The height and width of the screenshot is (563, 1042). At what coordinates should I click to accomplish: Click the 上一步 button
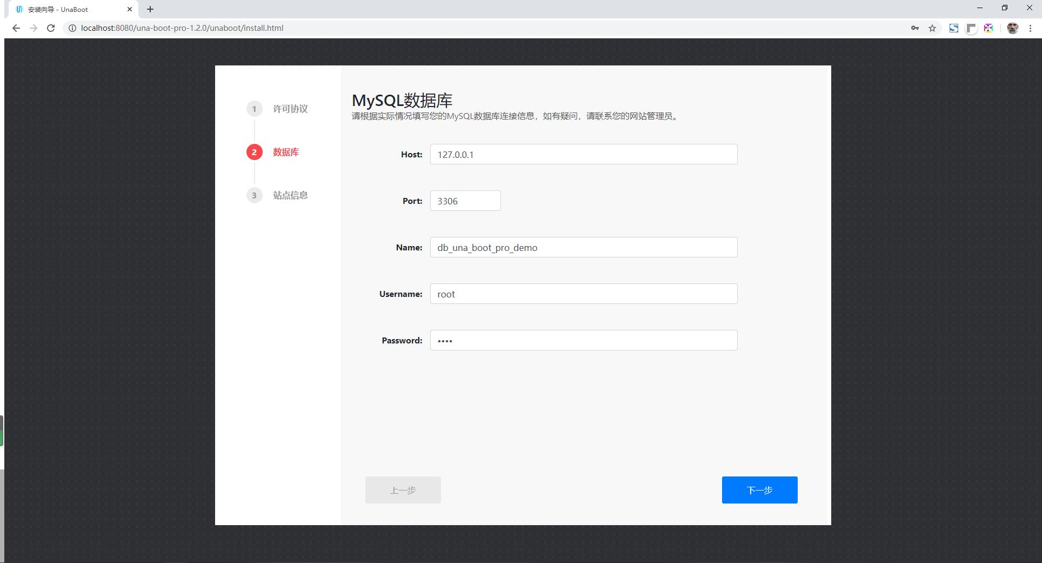coord(403,490)
